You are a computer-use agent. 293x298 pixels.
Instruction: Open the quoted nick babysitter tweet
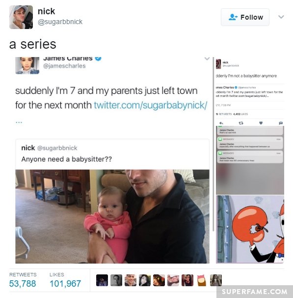coord(112,154)
